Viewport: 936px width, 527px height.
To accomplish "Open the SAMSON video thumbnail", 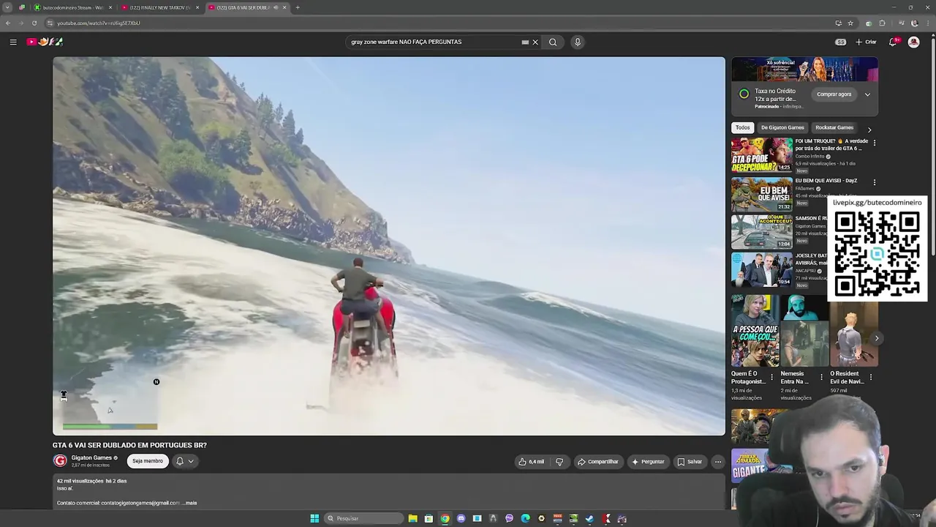I will point(761,231).
